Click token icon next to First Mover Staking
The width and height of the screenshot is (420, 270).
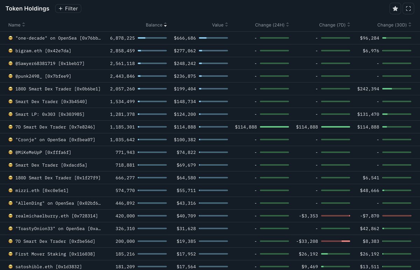(10, 254)
